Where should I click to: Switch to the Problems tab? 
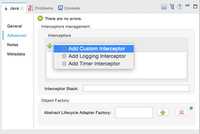(x=44, y=8)
